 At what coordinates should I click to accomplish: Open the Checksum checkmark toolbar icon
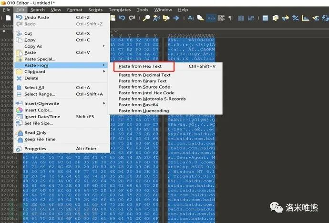click(316, 18)
